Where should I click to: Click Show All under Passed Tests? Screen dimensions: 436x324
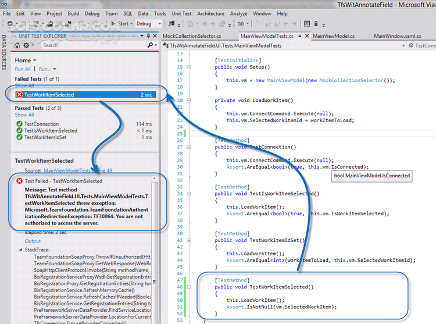click(24, 115)
